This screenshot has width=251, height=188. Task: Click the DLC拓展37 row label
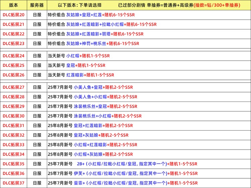13,183
